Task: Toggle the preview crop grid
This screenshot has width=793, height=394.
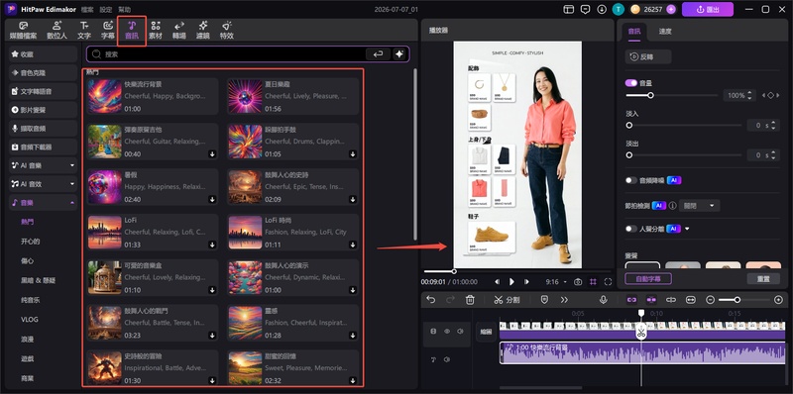Action: point(593,282)
